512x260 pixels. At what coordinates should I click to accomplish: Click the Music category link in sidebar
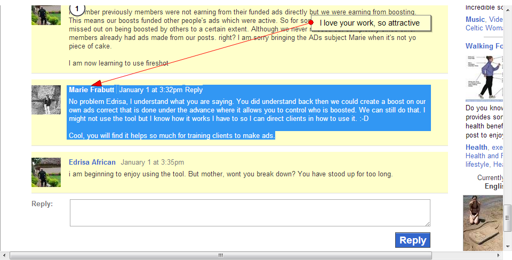(475, 20)
